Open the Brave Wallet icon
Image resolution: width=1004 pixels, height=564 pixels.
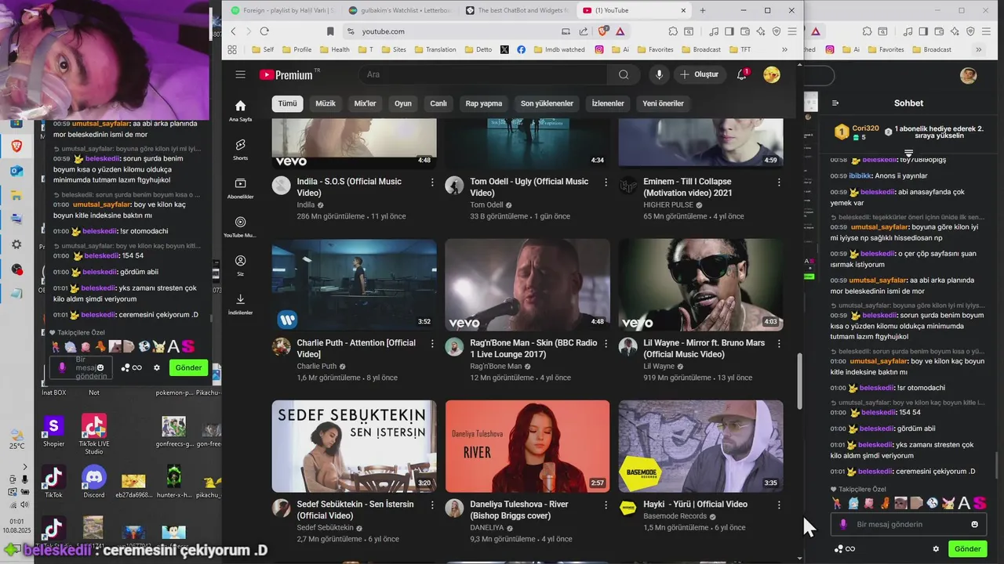tap(745, 31)
